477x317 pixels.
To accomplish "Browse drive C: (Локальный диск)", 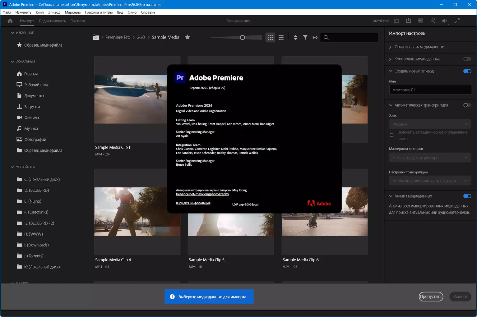I will click(x=38, y=179).
